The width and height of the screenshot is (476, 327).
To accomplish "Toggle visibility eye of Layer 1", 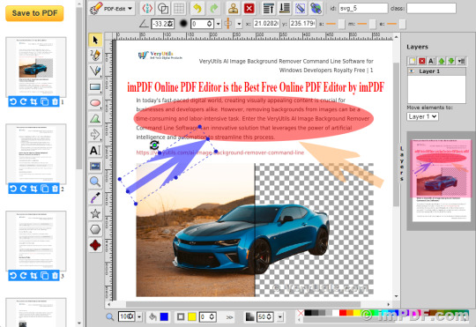I will (412, 71).
